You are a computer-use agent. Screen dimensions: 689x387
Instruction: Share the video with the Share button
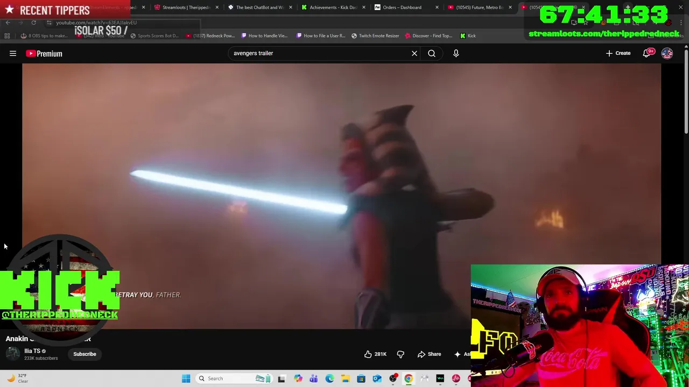click(x=429, y=354)
